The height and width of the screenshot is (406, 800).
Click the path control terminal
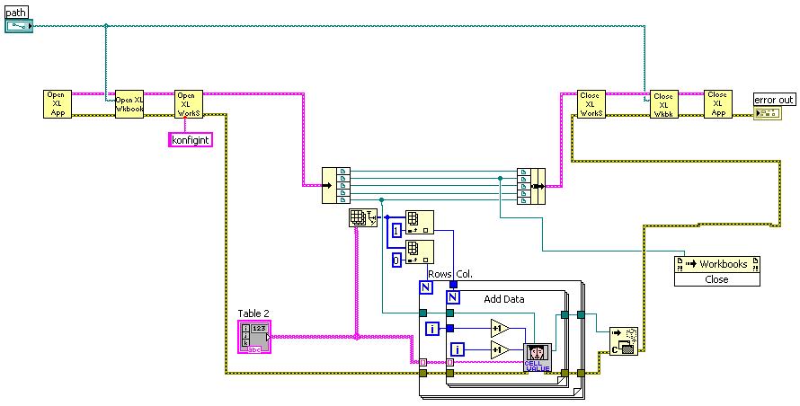(19, 26)
